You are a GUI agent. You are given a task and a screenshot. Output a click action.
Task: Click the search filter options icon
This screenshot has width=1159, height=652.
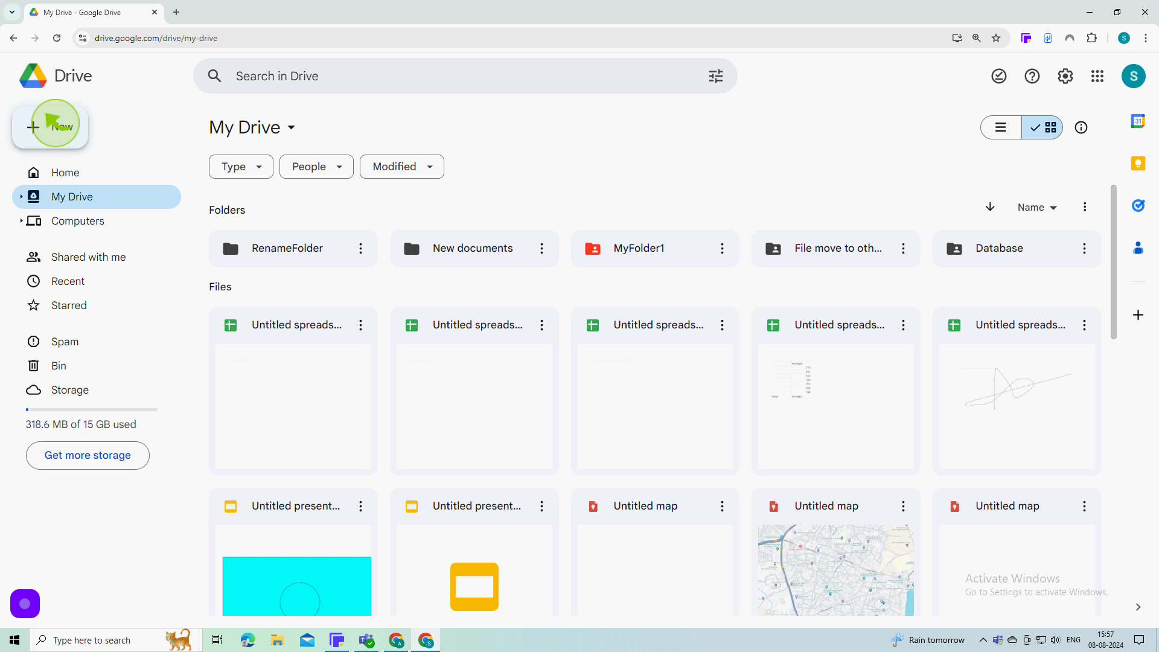715,75
